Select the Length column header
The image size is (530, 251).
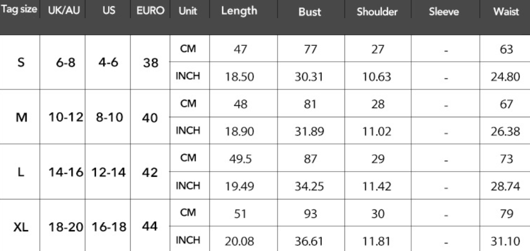point(239,12)
